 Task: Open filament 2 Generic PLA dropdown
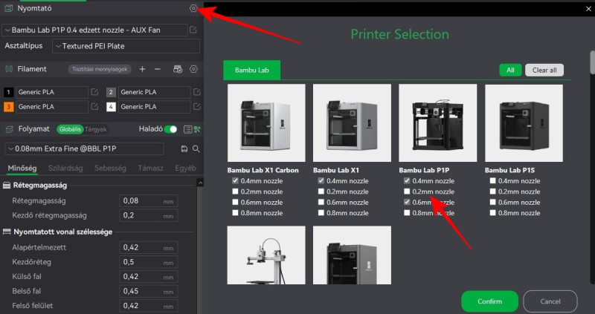[155, 92]
